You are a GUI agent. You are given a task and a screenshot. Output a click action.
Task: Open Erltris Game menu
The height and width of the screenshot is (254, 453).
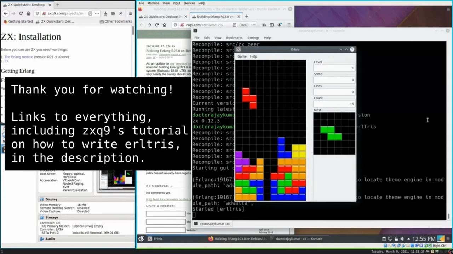click(242, 56)
